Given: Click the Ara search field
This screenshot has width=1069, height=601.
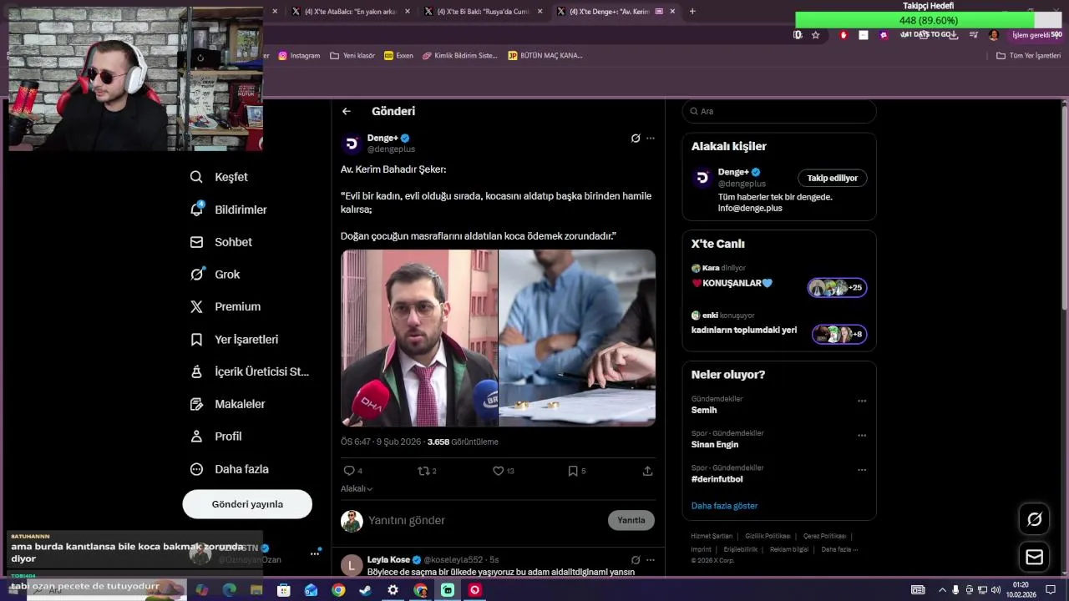Looking at the screenshot, I should click(779, 111).
